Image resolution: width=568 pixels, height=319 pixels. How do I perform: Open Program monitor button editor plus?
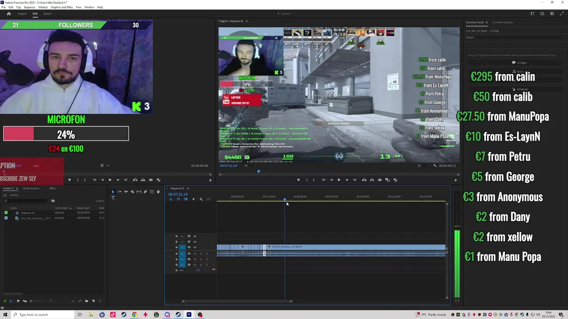455,180
